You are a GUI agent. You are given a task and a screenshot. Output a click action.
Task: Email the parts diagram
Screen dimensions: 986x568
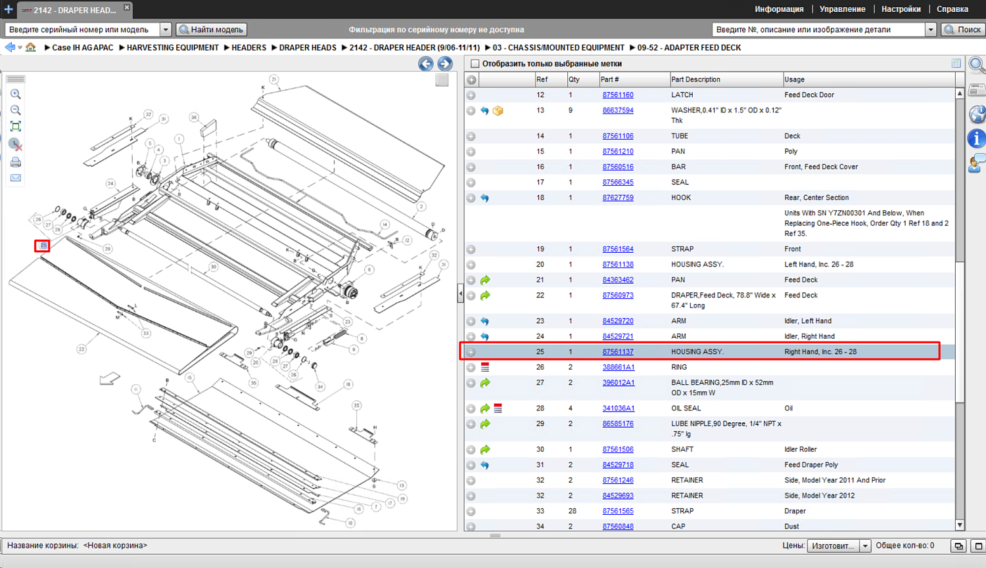[x=16, y=178]
